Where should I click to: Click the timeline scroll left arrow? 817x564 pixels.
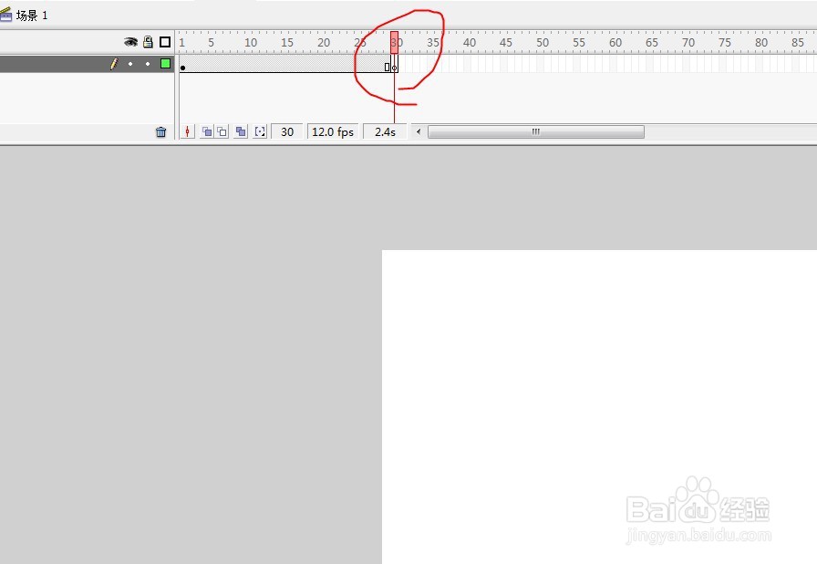[x=419, y=132]
